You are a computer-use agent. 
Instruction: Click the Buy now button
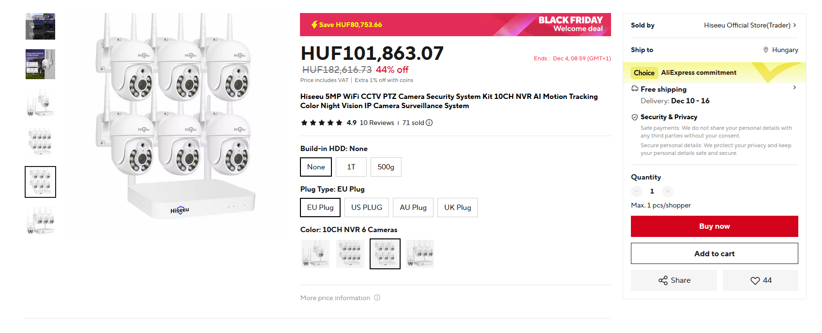pos(715,226)
